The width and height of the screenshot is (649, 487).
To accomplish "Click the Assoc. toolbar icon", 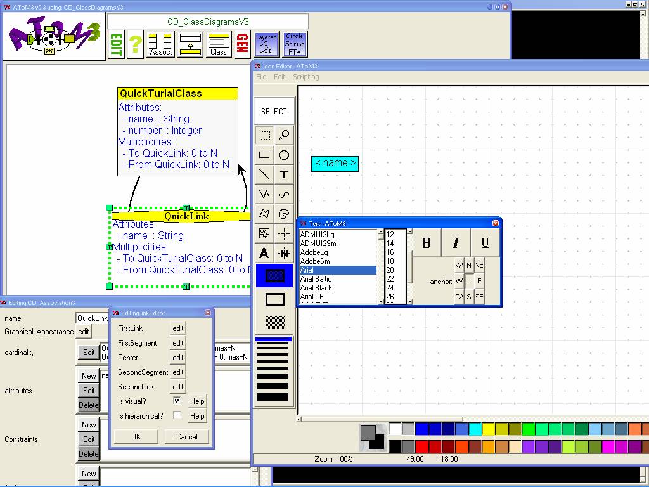I will point(160,44).
